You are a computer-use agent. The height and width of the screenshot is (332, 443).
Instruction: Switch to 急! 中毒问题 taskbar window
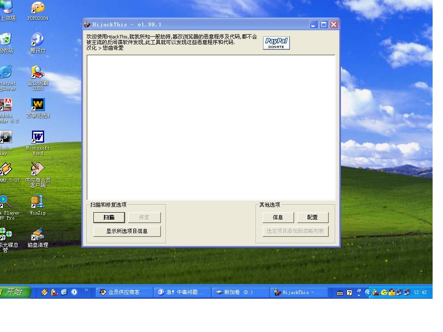[x=183, y=293]
